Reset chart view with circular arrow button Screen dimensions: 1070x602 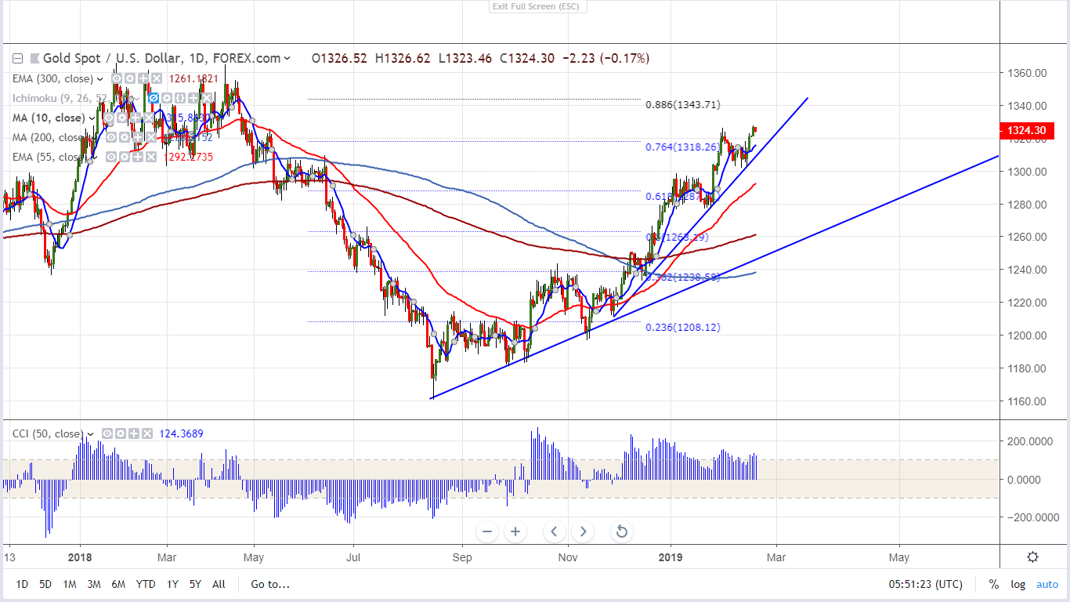622,531
